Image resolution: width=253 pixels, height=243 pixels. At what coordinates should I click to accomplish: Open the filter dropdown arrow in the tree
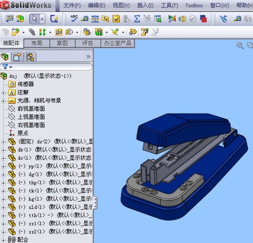pyautogui.click(x=11, y=67)
